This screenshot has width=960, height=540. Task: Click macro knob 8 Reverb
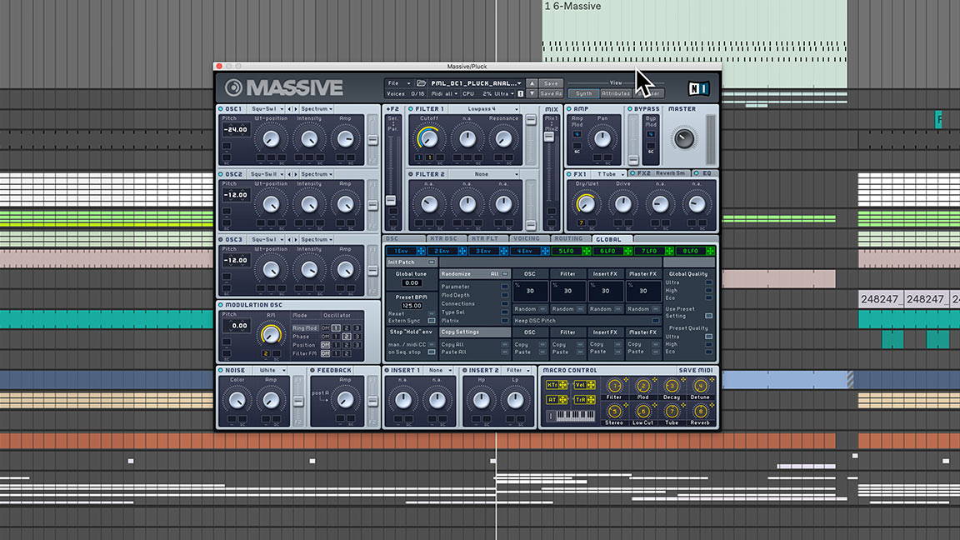click(700, 412)
